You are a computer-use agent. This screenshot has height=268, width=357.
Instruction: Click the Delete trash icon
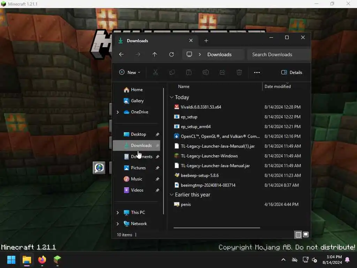(239, 73)
